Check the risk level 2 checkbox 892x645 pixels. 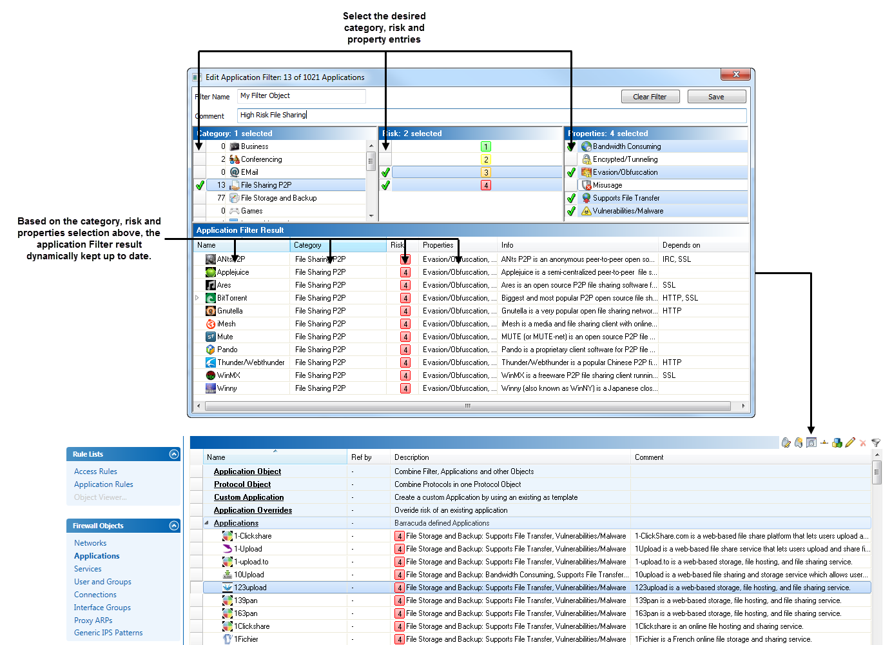(x=385, y=159)
